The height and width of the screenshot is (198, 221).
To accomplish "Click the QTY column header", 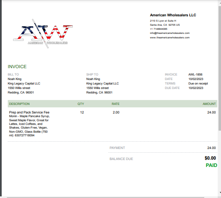I will coord(80,104).
